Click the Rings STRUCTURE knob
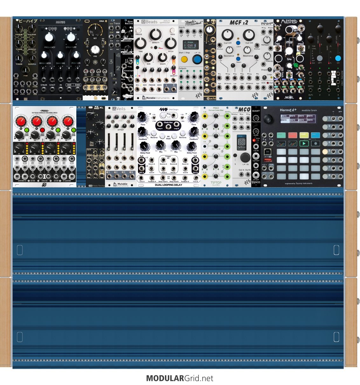This screenshot has height=385, width=360. (71, 38)
